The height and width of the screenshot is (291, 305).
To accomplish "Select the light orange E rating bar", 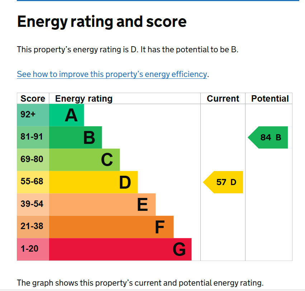I will pyautogui.click(x=102, y=204).
